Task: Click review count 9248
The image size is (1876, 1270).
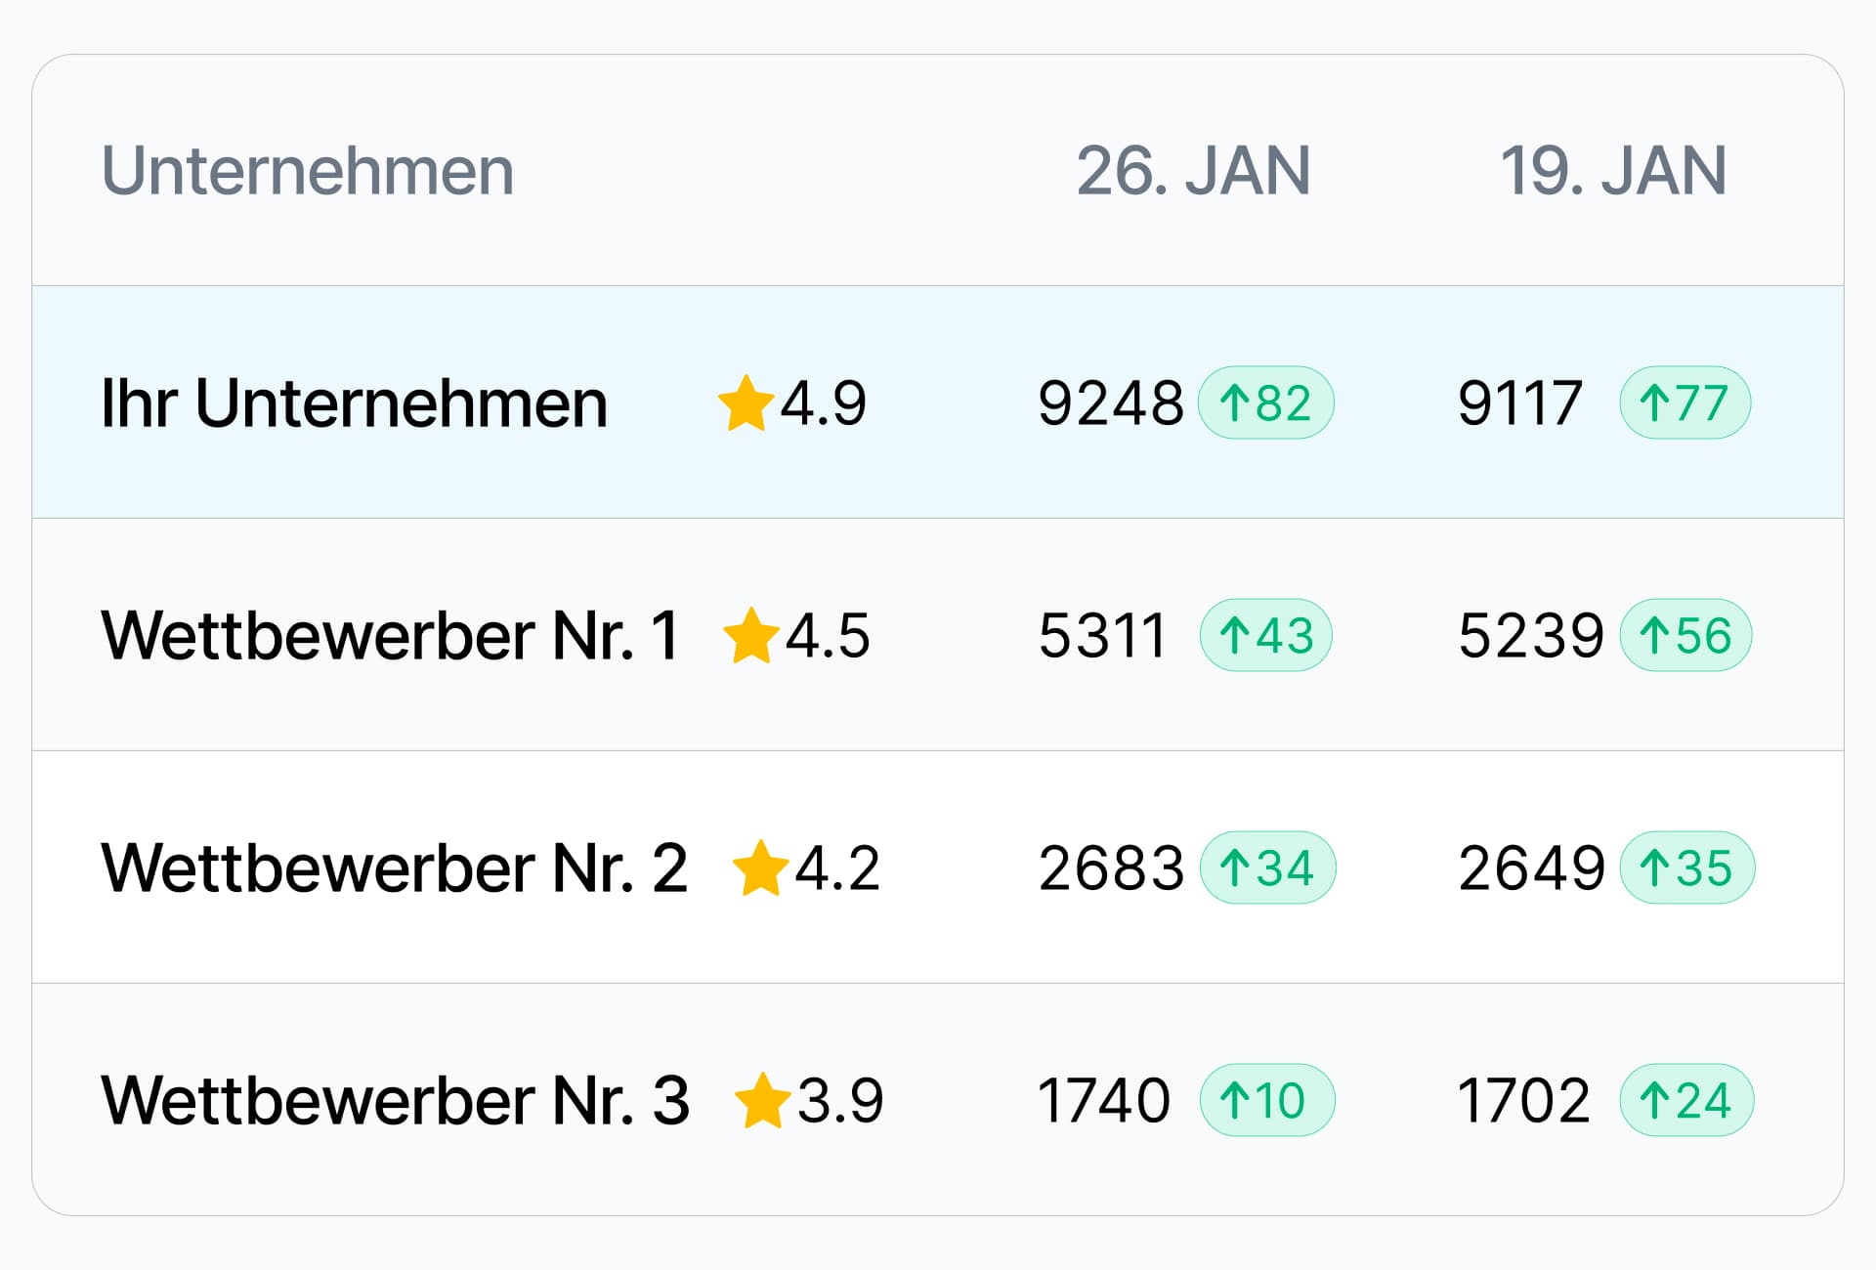Action: 1110,402
